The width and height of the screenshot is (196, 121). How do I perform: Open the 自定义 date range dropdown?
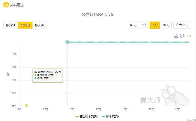[x=182, y=25]
